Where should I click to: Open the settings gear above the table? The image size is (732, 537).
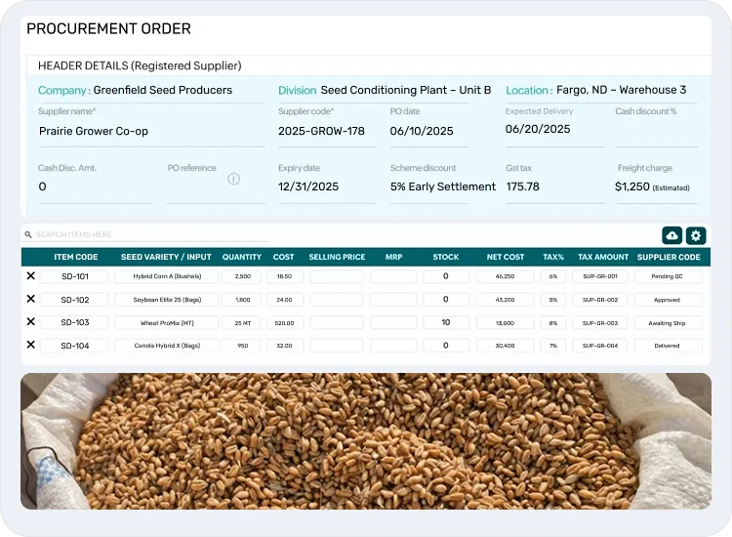[695, 235]
